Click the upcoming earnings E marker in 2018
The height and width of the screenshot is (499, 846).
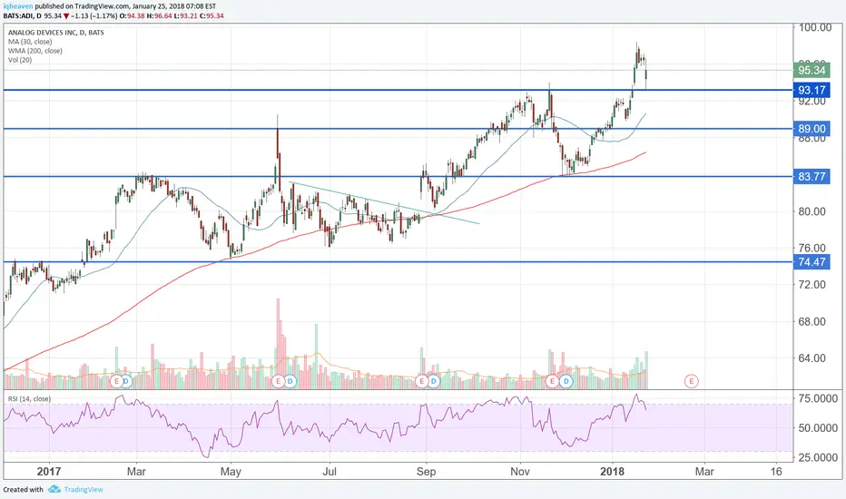691,381
